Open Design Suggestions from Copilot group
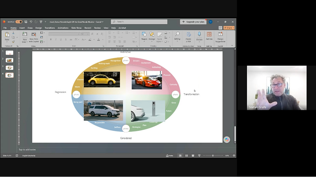Screen dimensions: 316x177 [x=220, y=37]
